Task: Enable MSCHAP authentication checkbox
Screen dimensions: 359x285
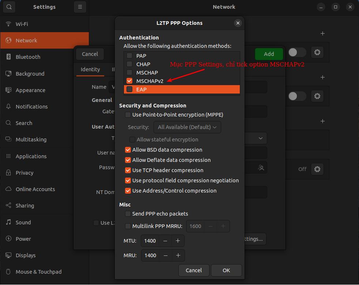Action: tap(129, 72)
